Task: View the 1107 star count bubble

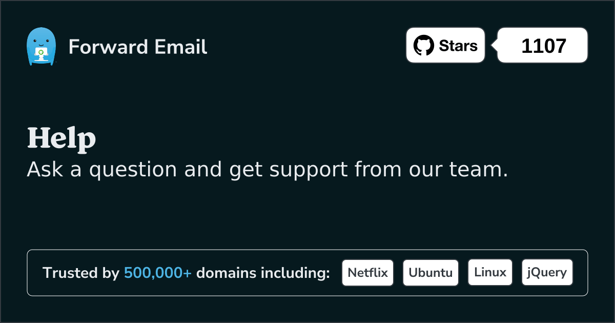Action: 544,45
